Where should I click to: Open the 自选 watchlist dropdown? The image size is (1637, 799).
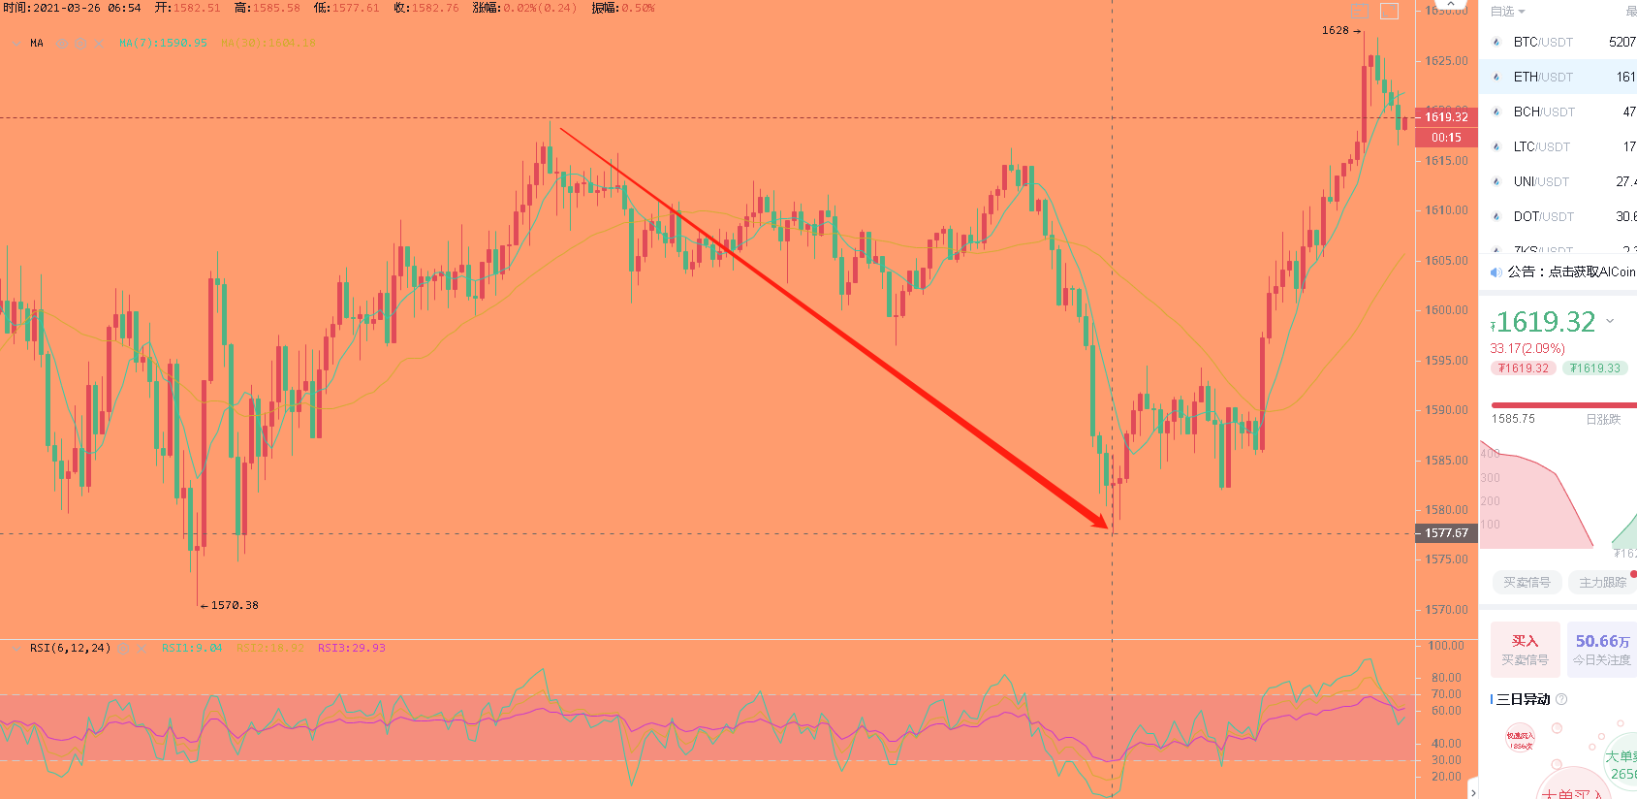pyautogui.click(x=1507, y=12)
